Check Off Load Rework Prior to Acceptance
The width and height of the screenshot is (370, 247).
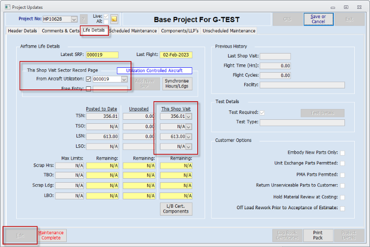pos(343,209)
